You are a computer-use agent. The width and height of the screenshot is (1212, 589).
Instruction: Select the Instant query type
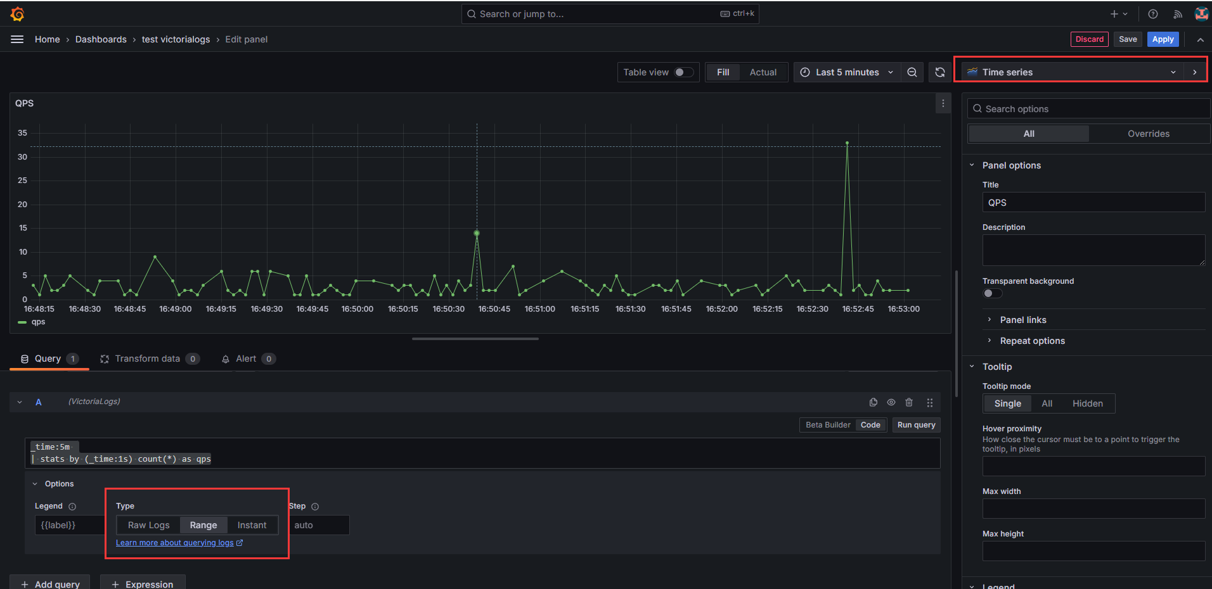click(252, 525)
